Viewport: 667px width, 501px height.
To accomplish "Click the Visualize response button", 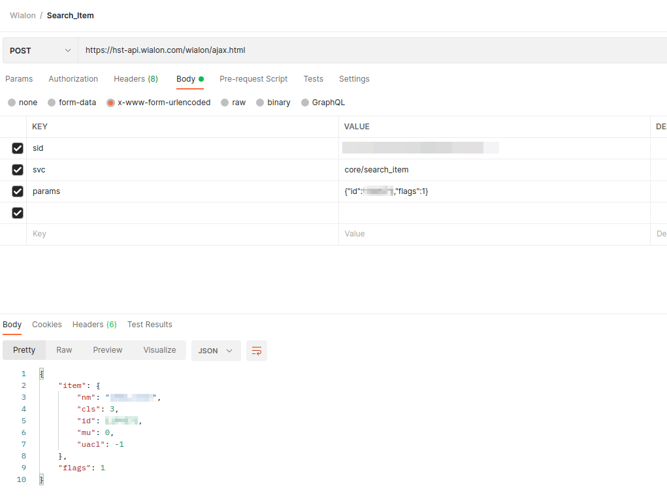I will pos(159,350).
